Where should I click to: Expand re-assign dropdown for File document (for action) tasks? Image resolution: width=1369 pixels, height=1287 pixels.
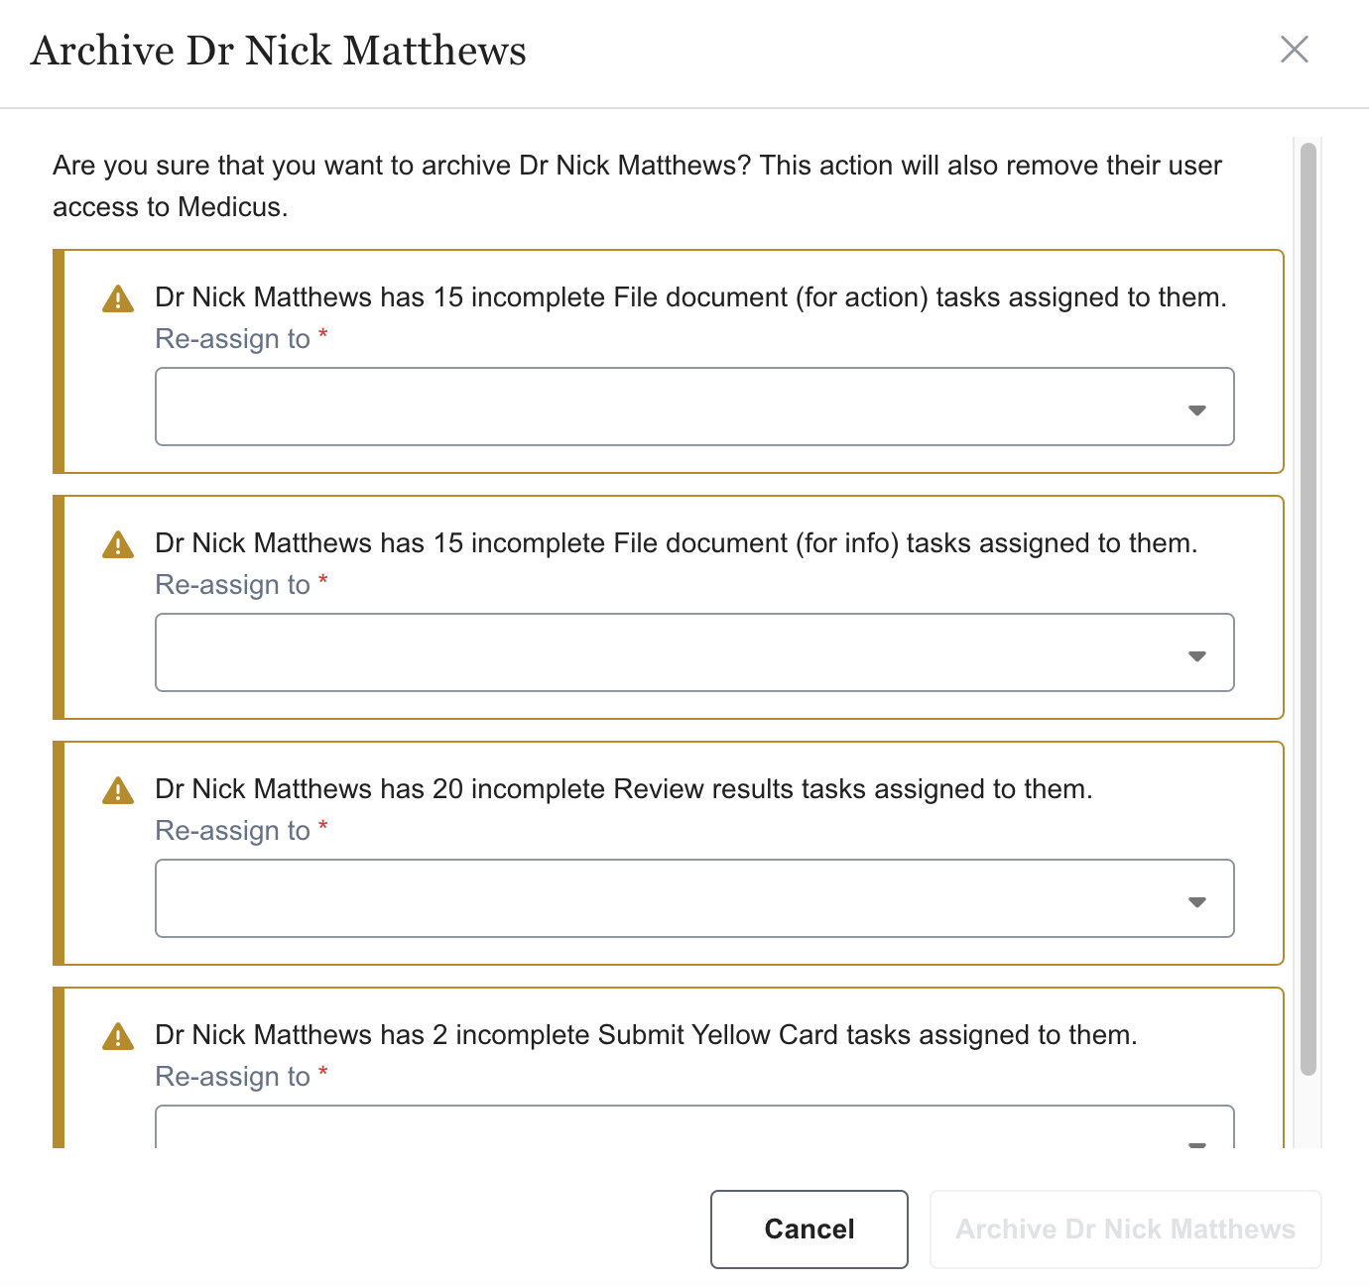click(694, 407)
